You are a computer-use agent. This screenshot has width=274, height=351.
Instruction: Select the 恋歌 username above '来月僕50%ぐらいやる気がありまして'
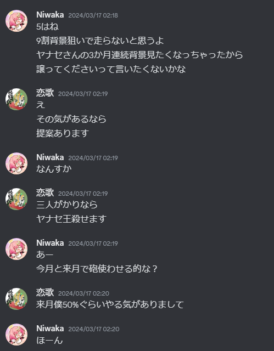45,292
